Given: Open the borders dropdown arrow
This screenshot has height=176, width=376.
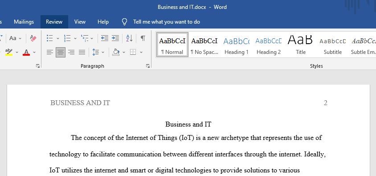Looking at the screenshot, I should (141, 52).
